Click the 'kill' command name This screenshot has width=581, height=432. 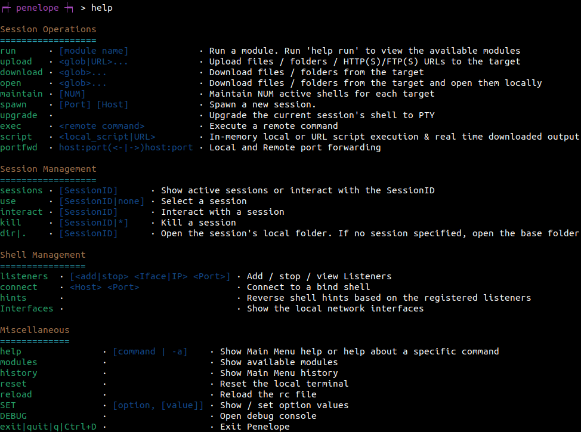[x=11, y=223]
